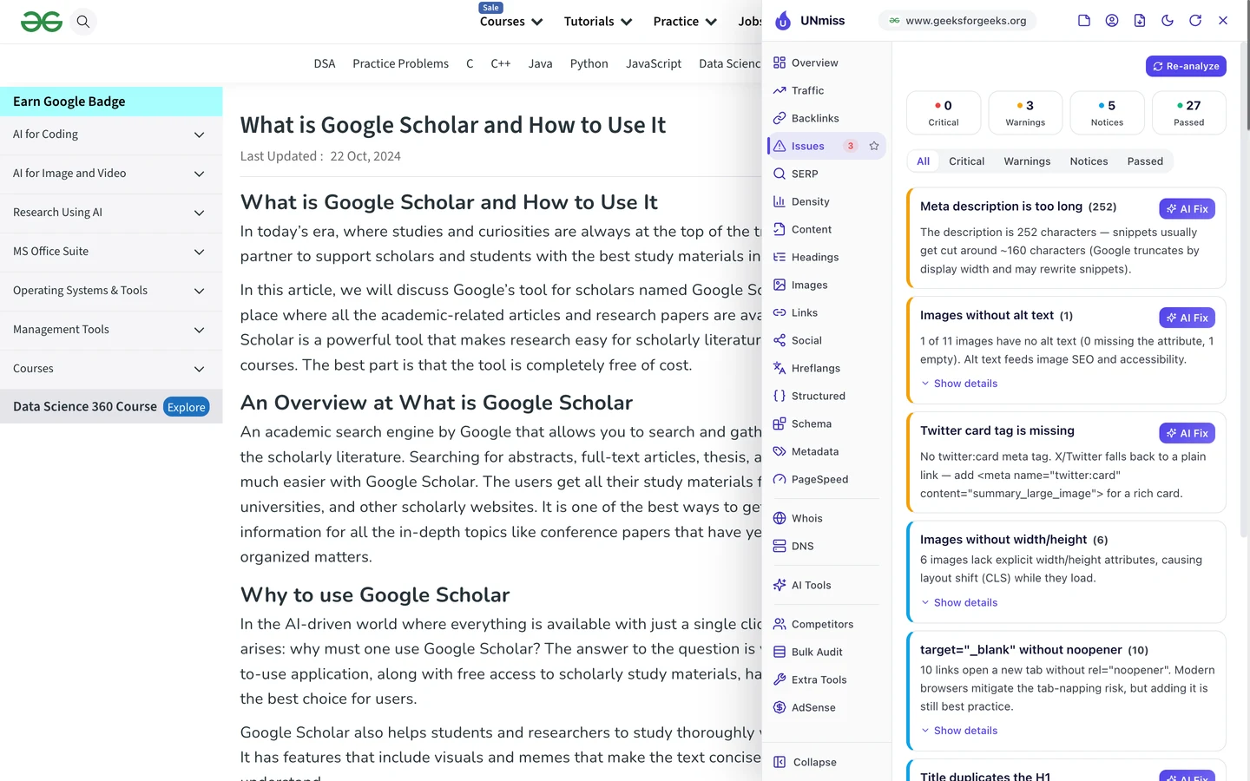The height and width of the screenshot is (781, 1250).
Task: Open the Backlinks section
Action: pos(826,118)
